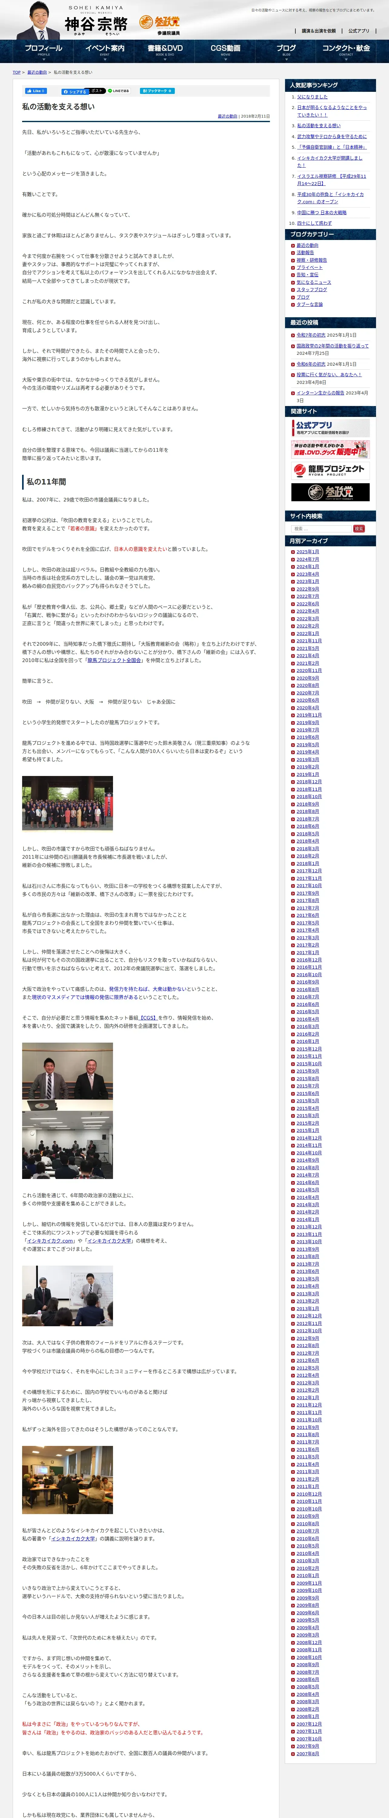Open 最近の動向 link beside the post date

click(x=227, y=116)
